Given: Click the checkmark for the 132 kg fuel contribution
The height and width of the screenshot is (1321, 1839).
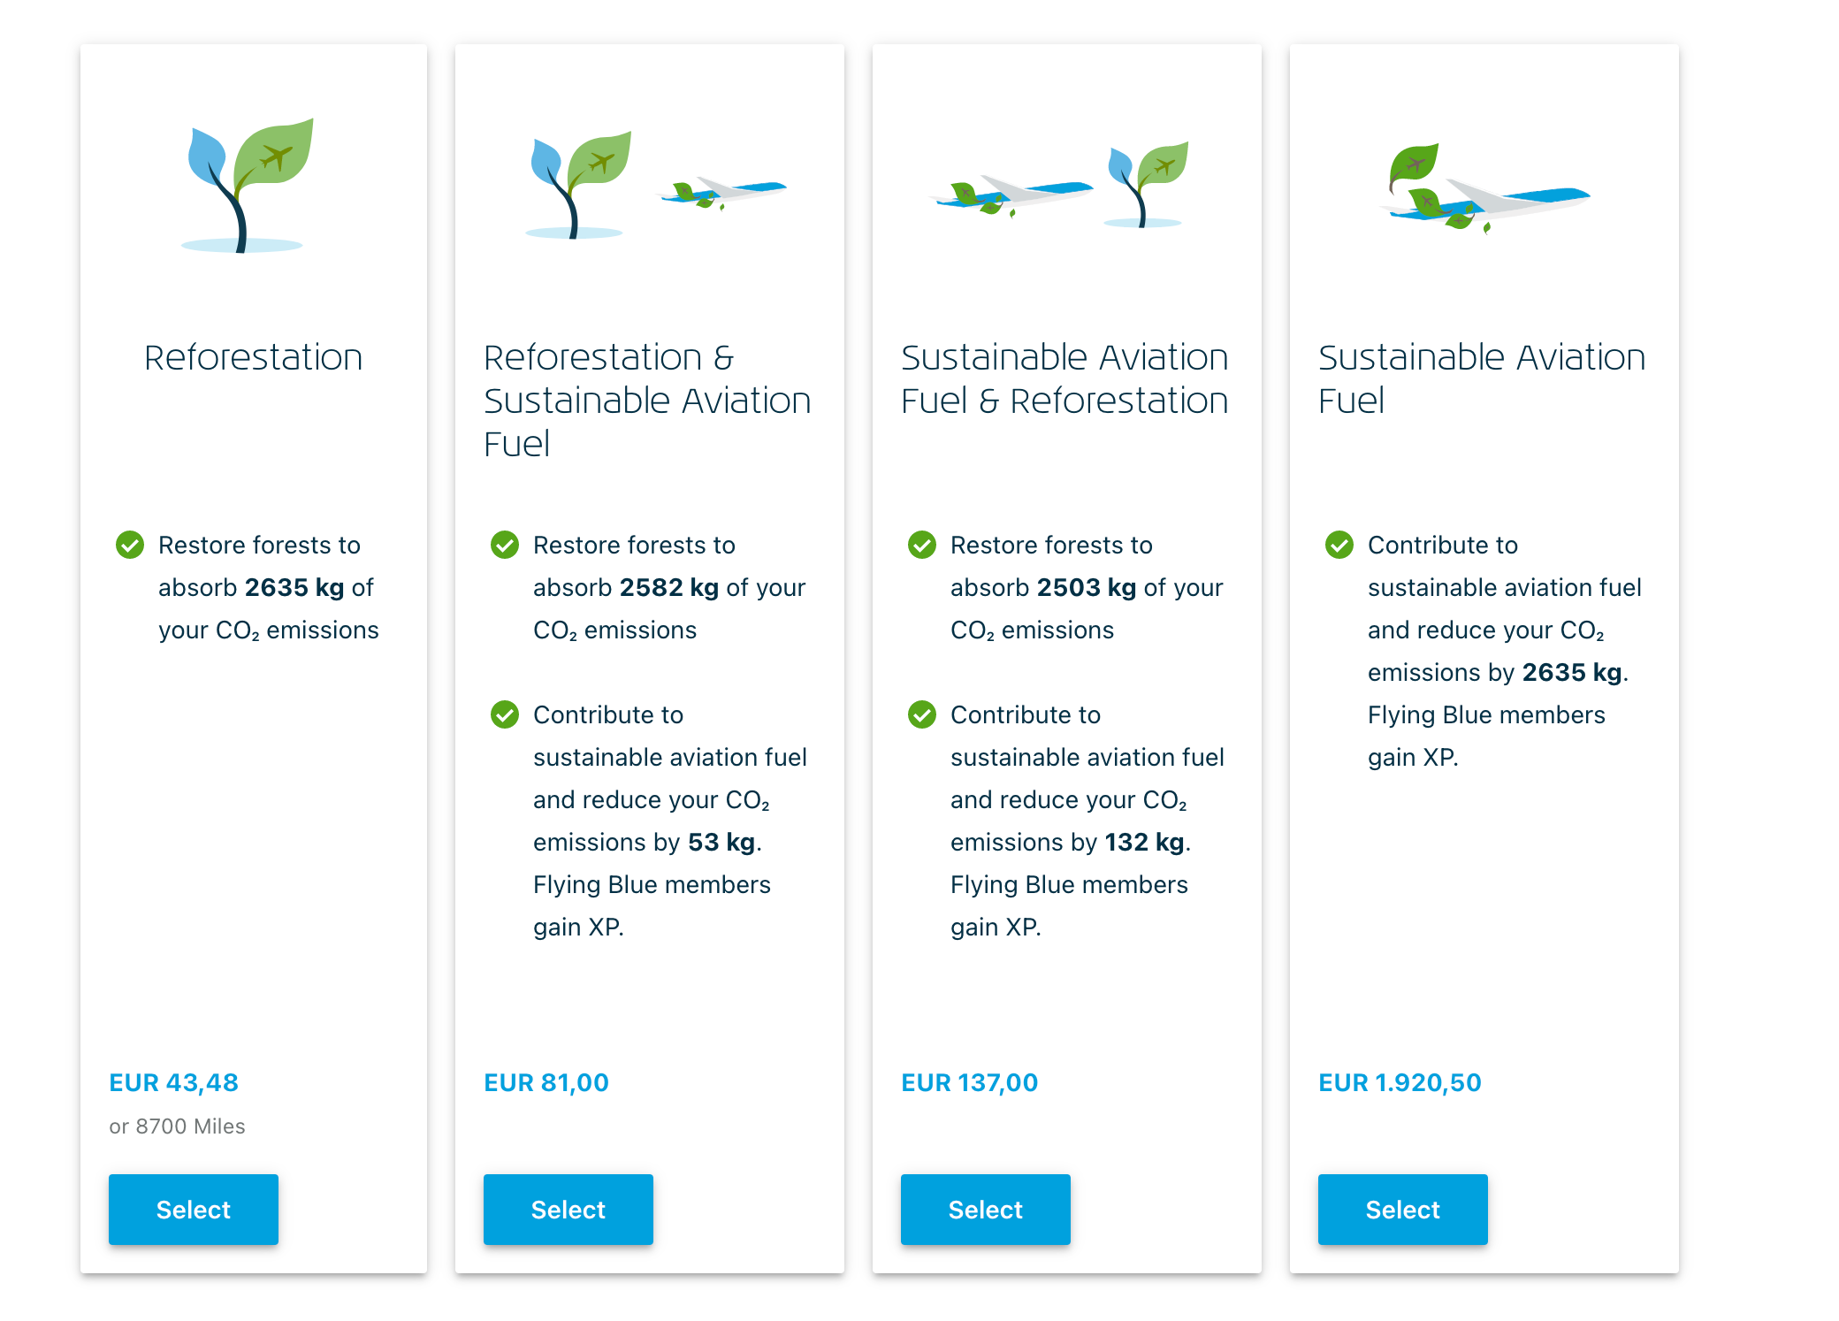Looking at the screenshot, I should pyautogui.click(x=922, y=714).
